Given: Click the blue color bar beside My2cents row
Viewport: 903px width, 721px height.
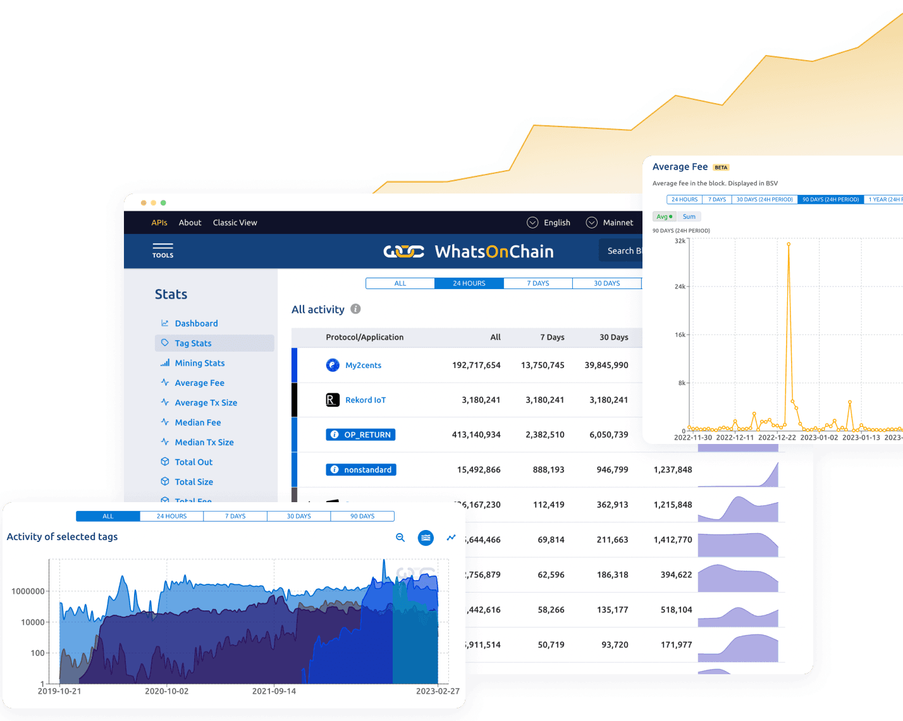Looking at the screenshot, I should pyautogui.click(x=294, y=365).
